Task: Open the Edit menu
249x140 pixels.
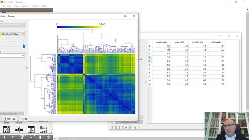Action: 9,6
